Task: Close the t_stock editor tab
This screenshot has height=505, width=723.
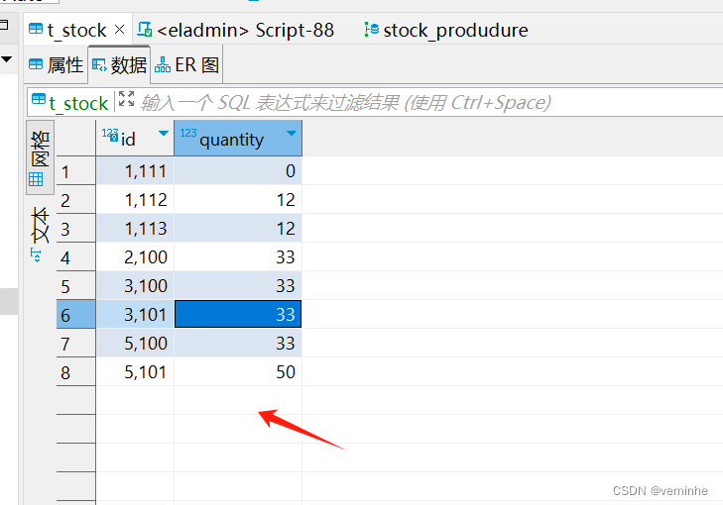Action: tap(119, 30)
